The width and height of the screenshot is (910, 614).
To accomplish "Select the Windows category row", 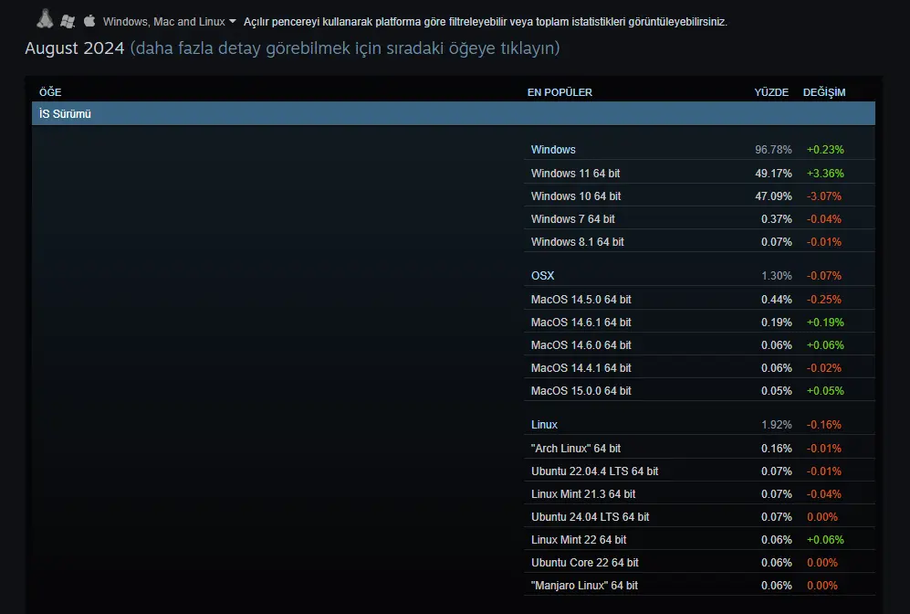I will [x=699, y=149].
